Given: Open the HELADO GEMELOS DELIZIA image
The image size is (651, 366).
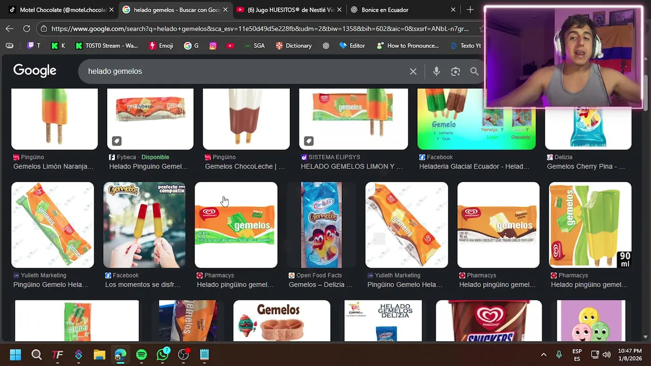Looking at the screenshot, I should [x=383, y=321].
